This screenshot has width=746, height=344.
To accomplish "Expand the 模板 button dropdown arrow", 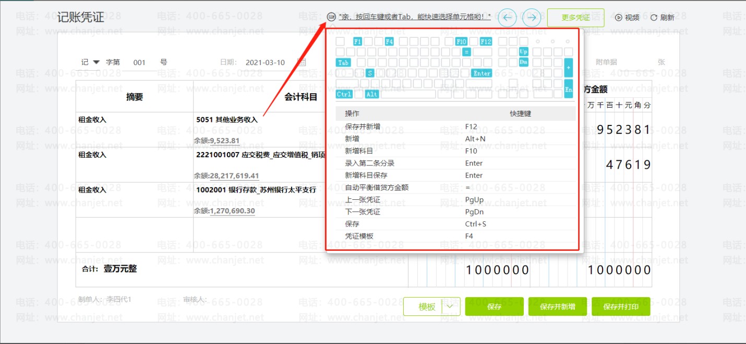I will pyautogui.click(x=451, y=307).
